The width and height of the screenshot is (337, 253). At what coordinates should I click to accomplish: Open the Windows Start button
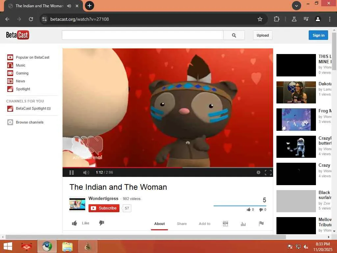pos(8,246)
